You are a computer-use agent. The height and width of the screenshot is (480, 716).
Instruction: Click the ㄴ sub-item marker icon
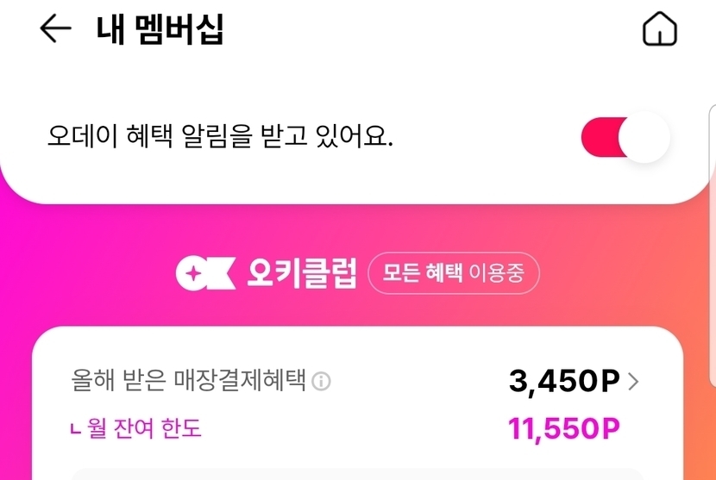[77, 428]
